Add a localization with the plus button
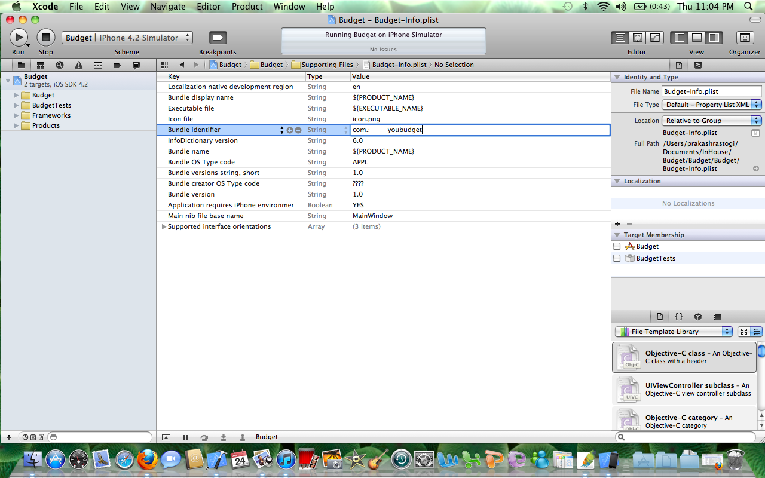 click(x=617, y=223)
